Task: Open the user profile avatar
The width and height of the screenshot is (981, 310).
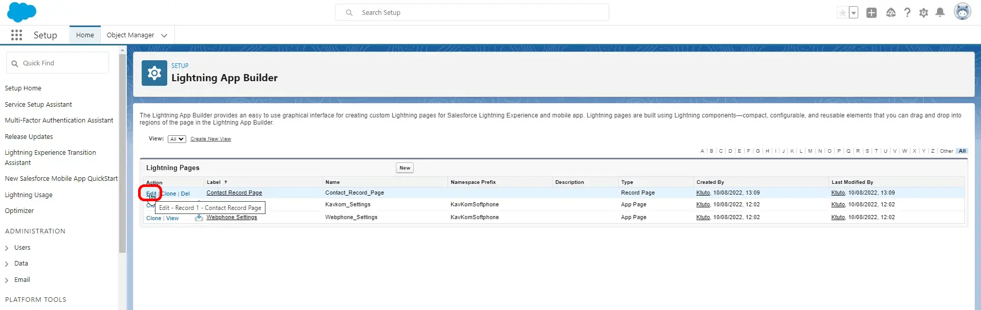Action: click(x=962, y=12)
